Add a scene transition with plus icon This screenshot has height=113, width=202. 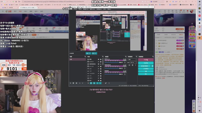click(x=129, y=65)
